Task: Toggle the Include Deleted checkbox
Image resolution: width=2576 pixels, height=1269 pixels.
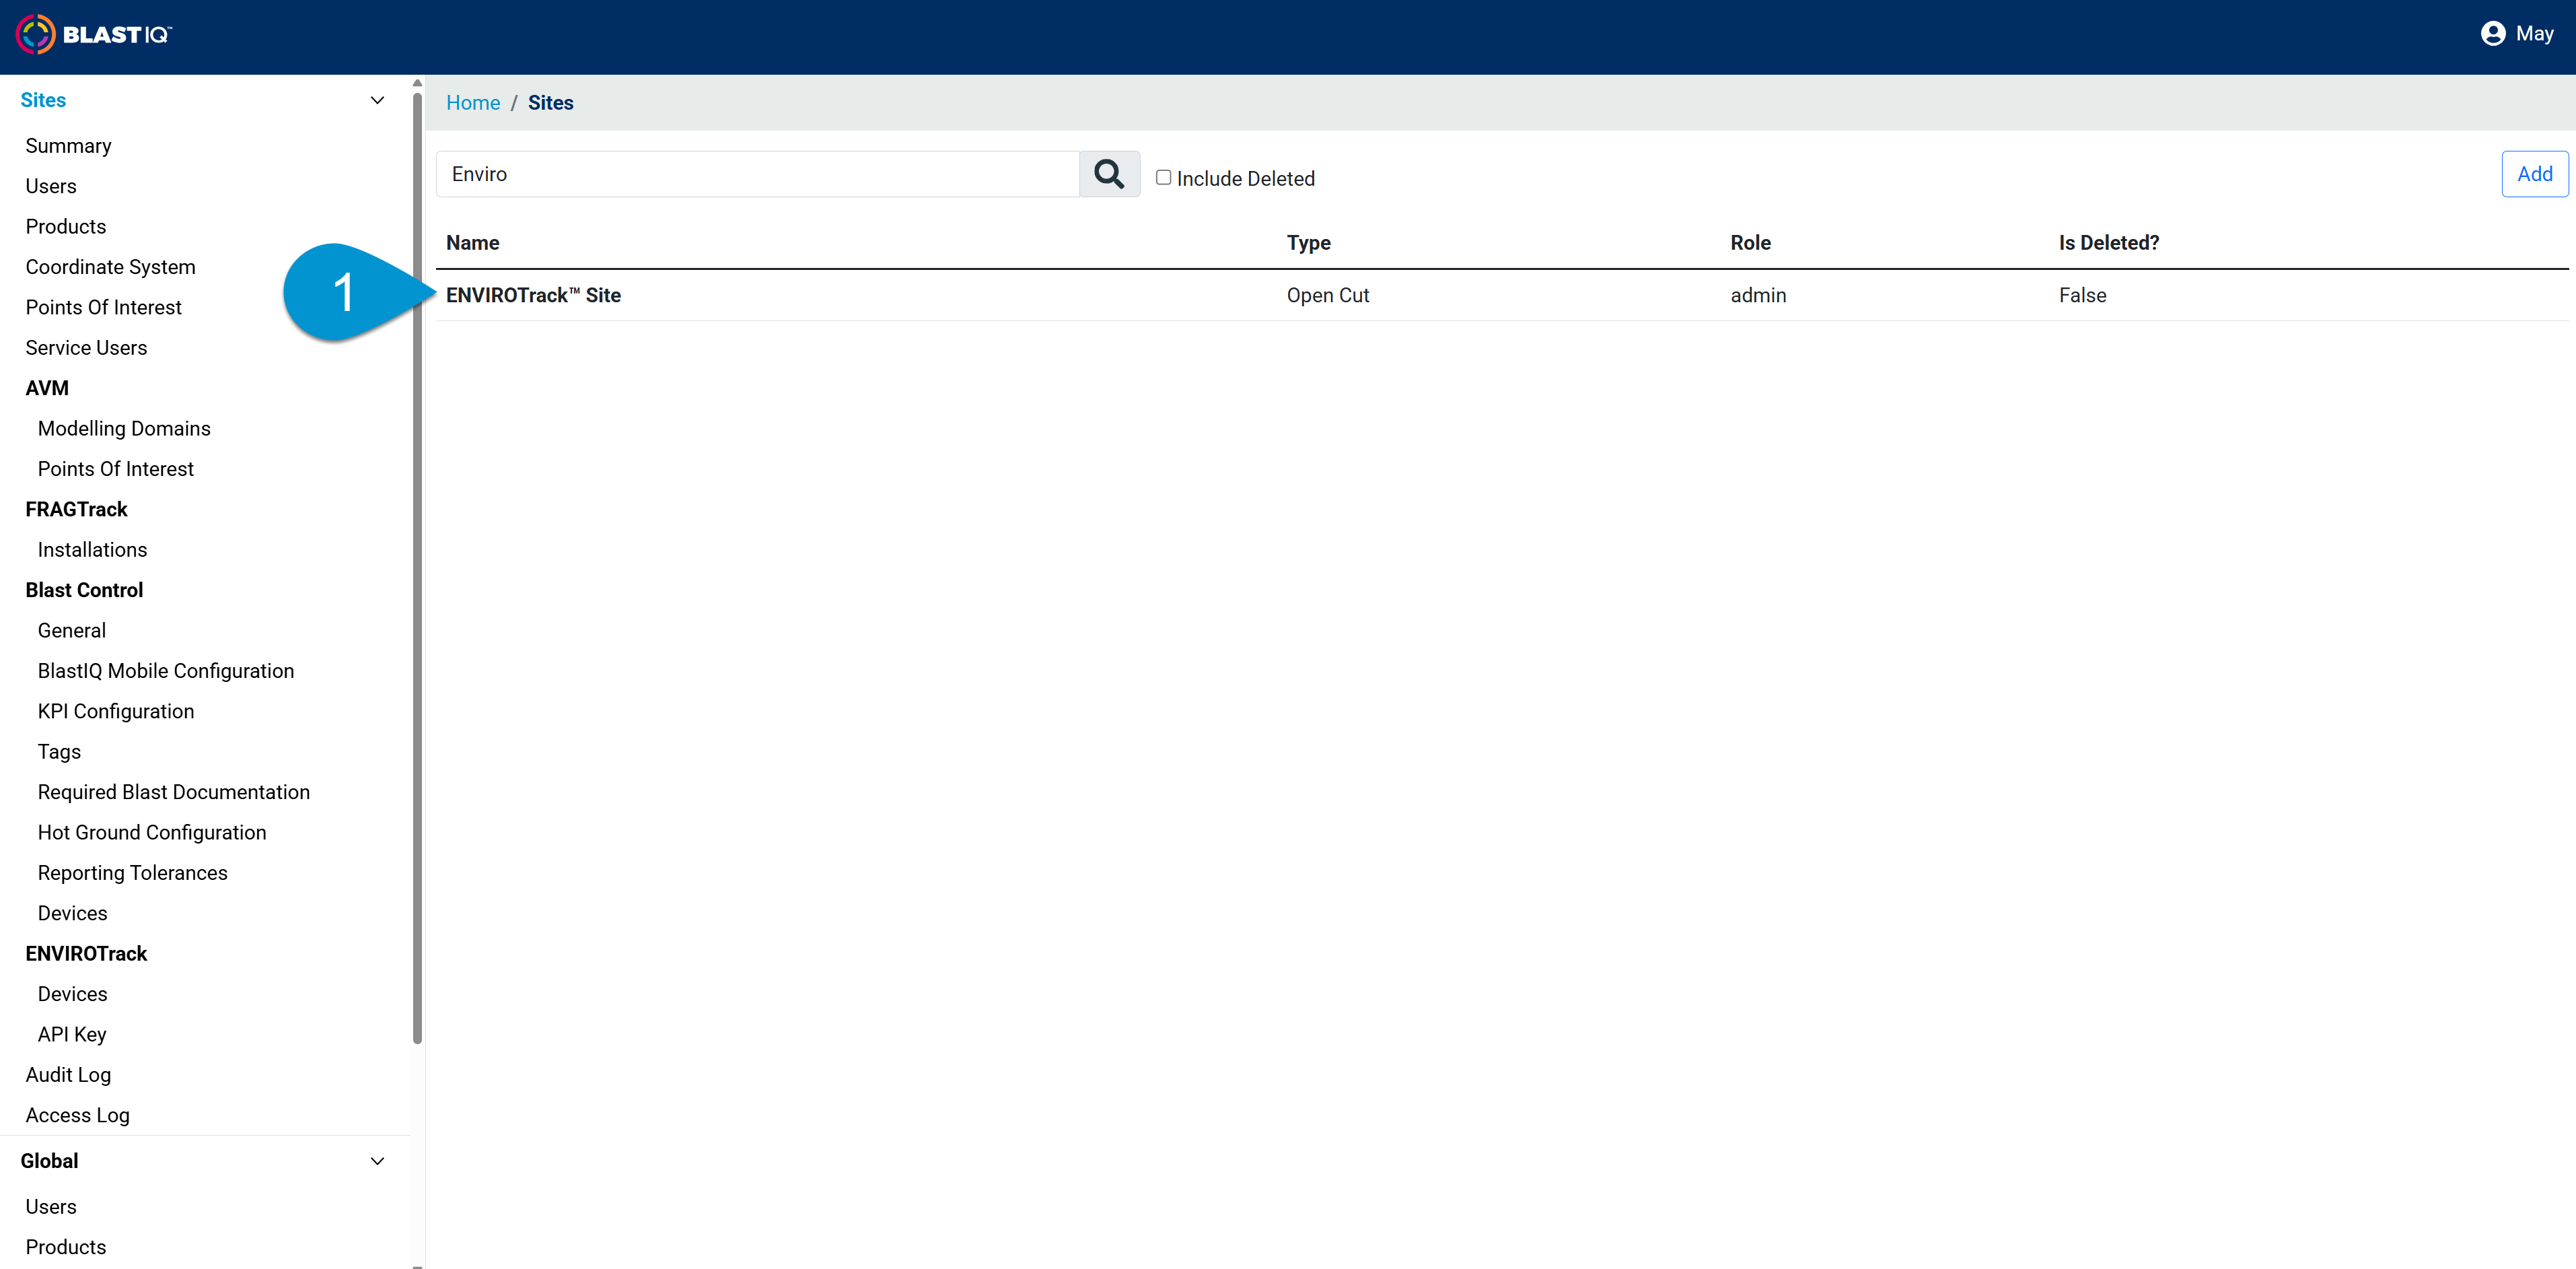Action: 1163,177
